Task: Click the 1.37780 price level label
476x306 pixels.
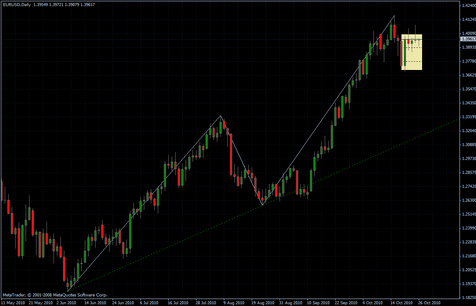Action: [469, 61]
